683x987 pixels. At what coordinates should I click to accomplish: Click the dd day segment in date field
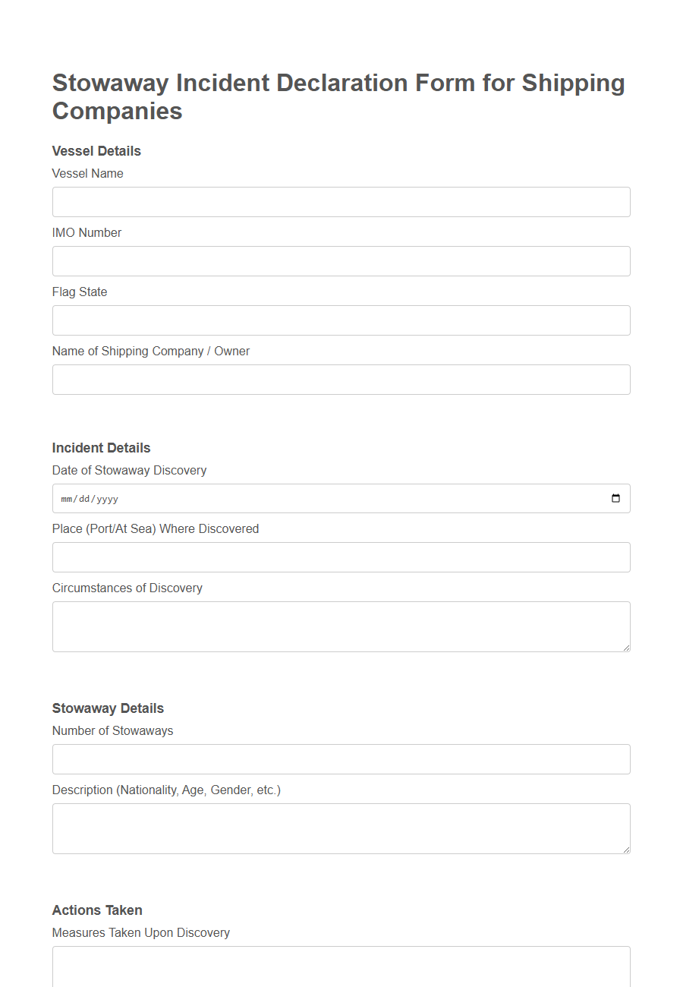coord(85,498)
